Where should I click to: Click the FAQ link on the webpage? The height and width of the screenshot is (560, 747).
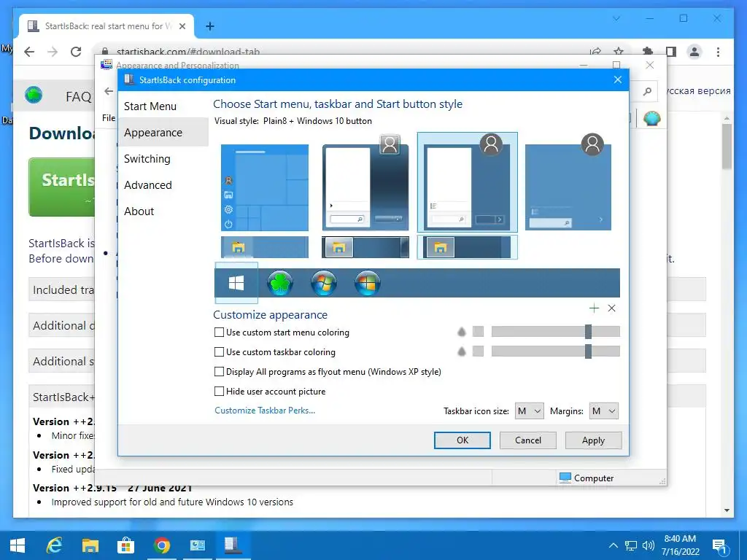click(x=78, y=97)
